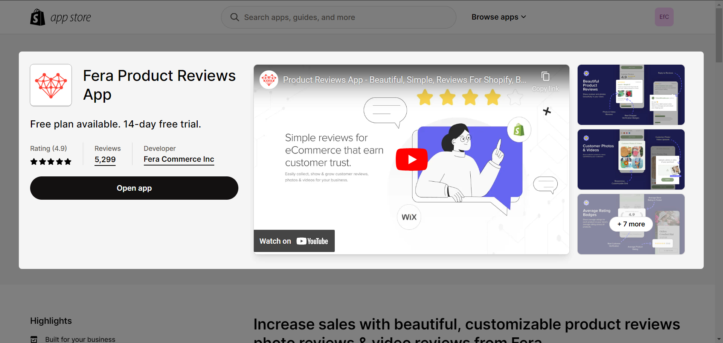Click the Fera app heart logo
The image size is (723, 343).
tap(51, 85)
